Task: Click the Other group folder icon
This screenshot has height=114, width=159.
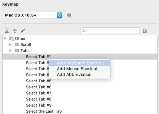Action: pos(11,38)
